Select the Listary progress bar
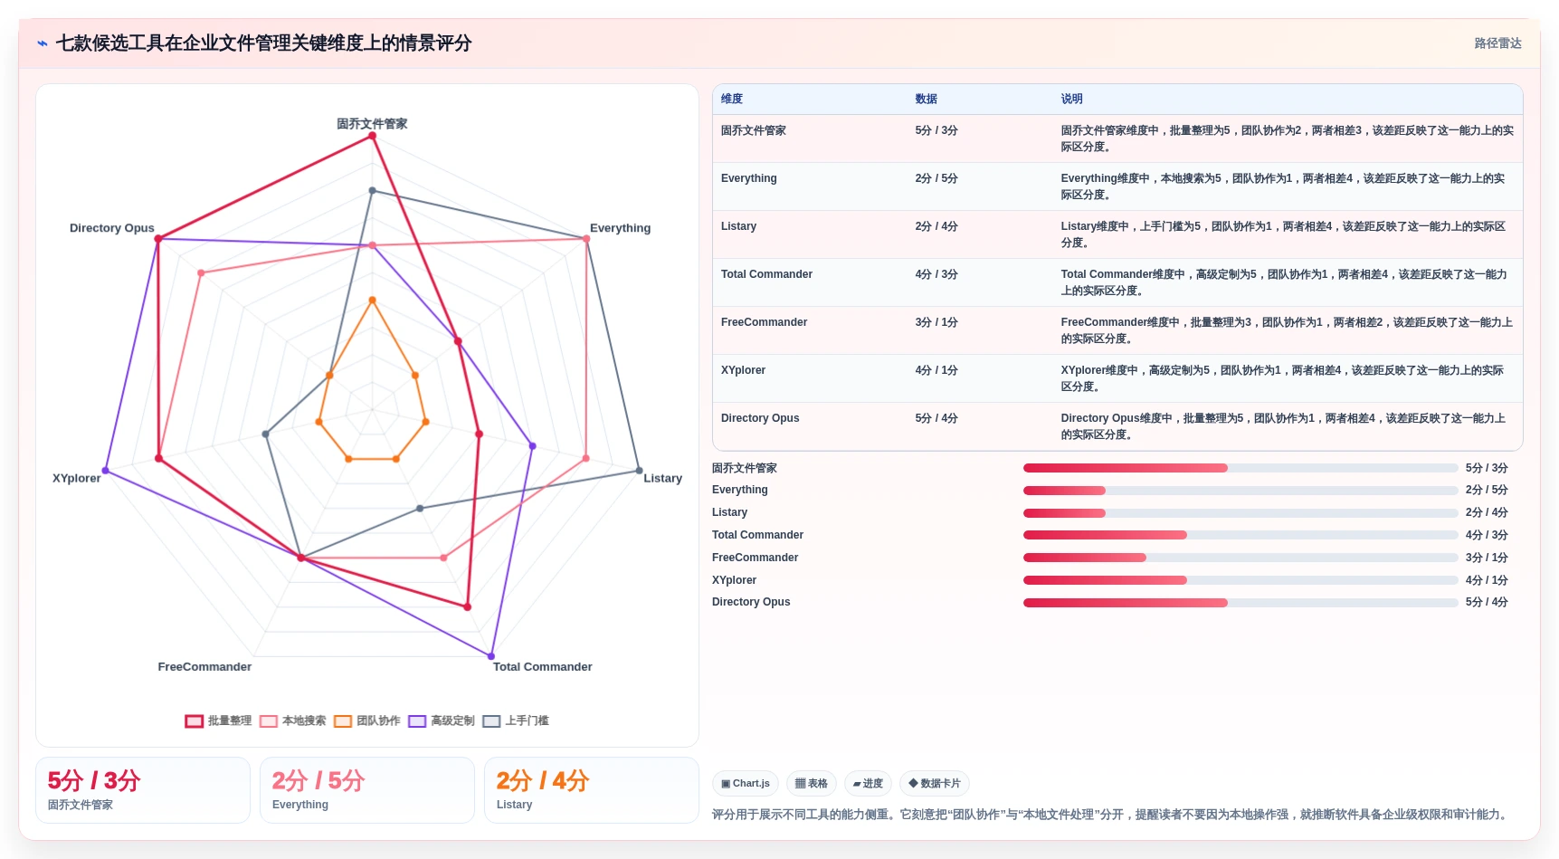 [x=1241, y=513]
